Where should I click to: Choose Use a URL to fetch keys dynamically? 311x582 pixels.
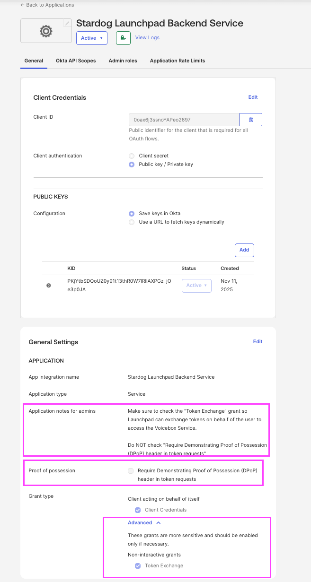[x=132, y=222]
